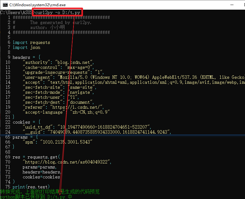Click the print(res.text) line
Viewport: 245px width, 199px height.
[x=31, y=187]
